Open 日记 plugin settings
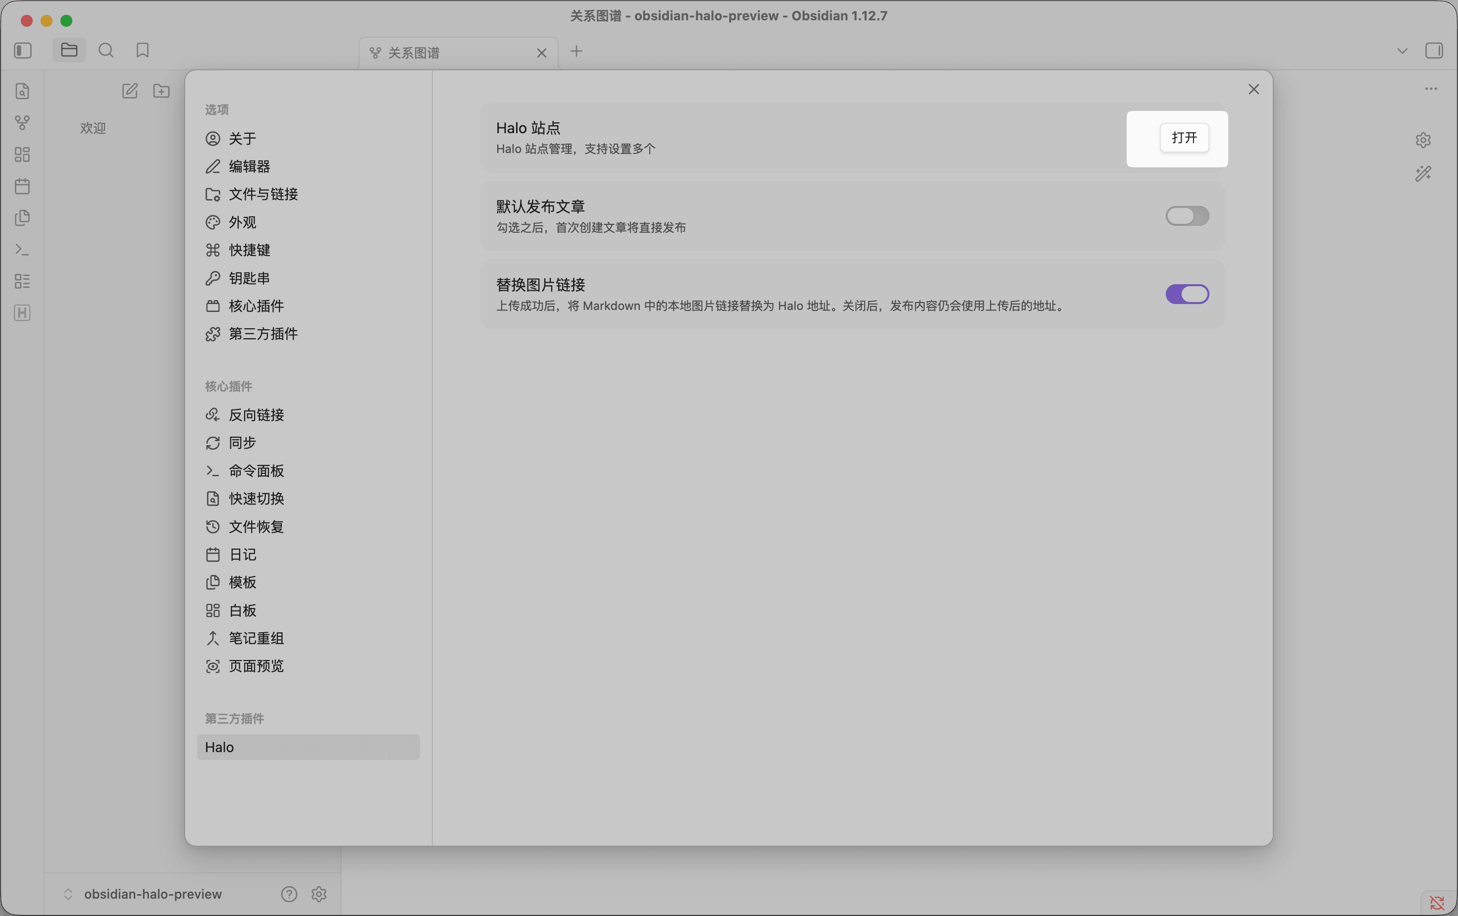The image size is (1458, 916). coord(308,555)
